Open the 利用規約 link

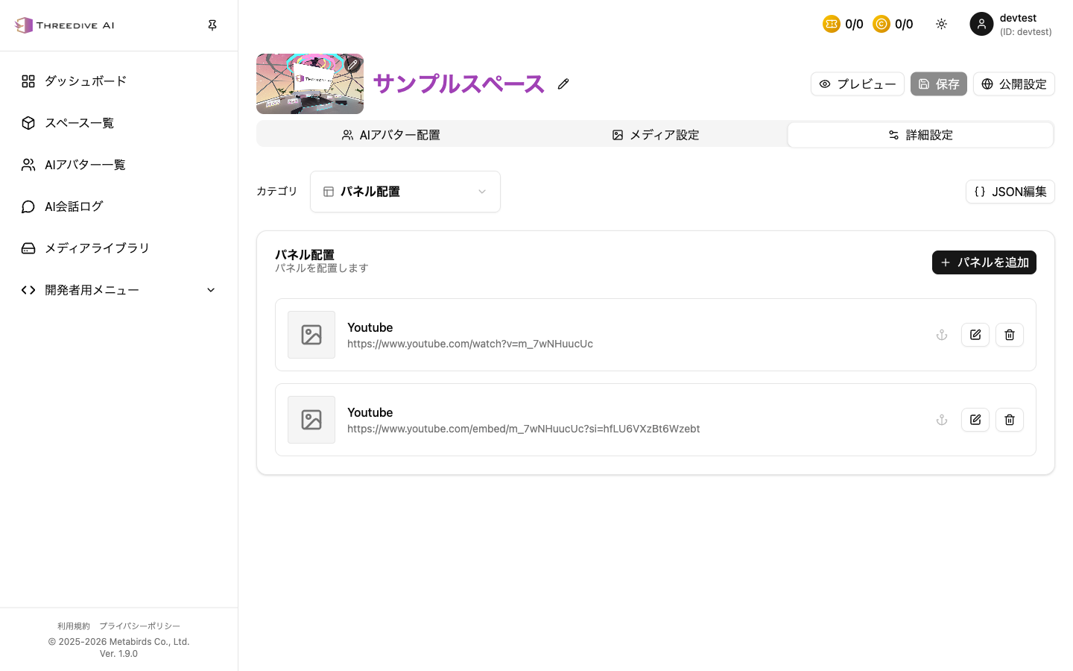pyautogui.click(x=74, y=626)
